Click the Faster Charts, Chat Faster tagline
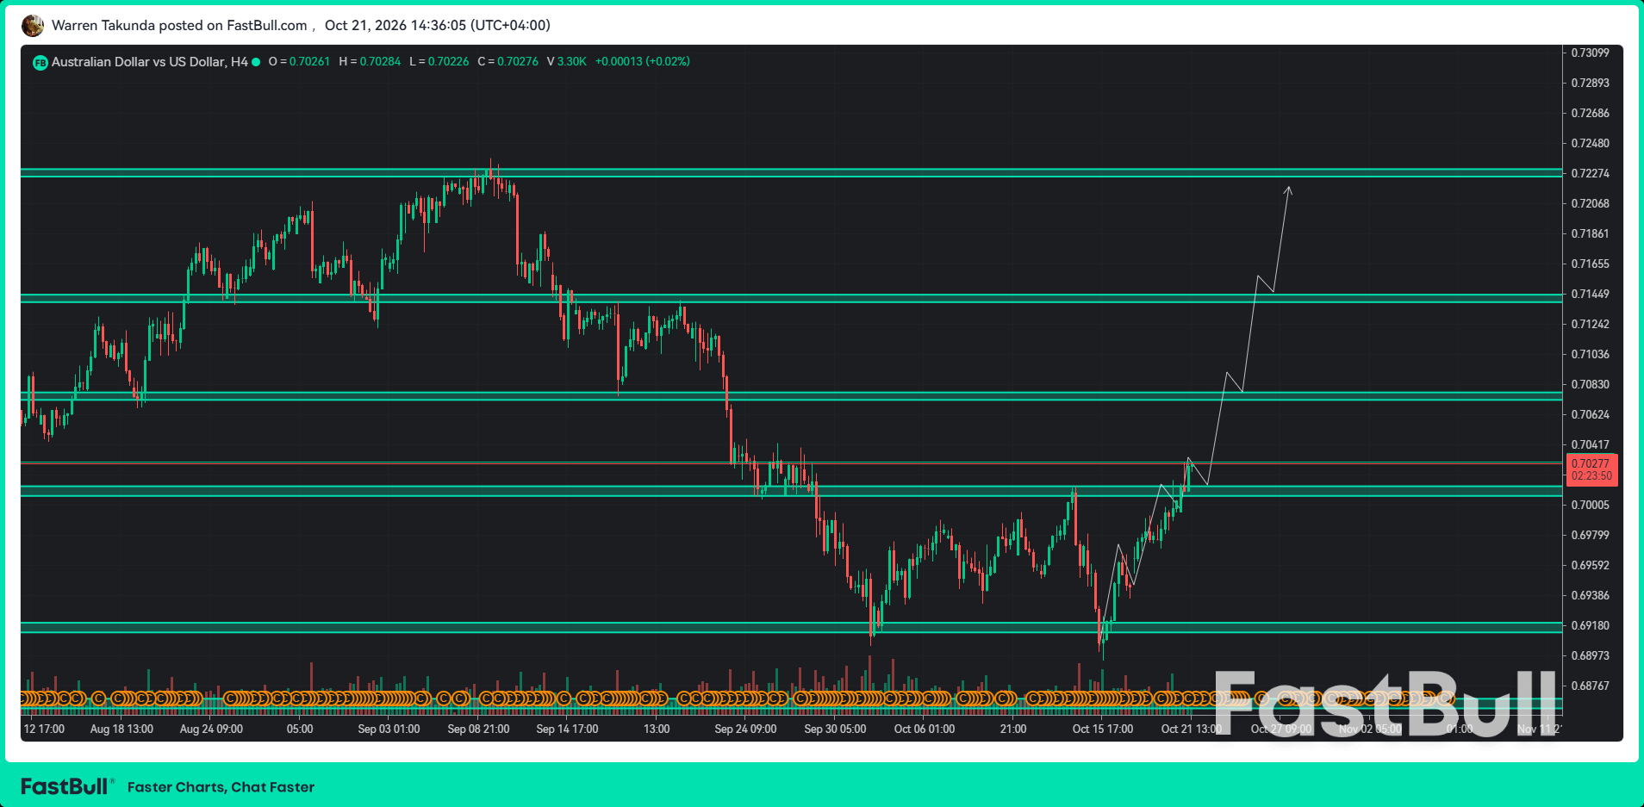This screenshot has width=1644, height=807. [221, 787]
